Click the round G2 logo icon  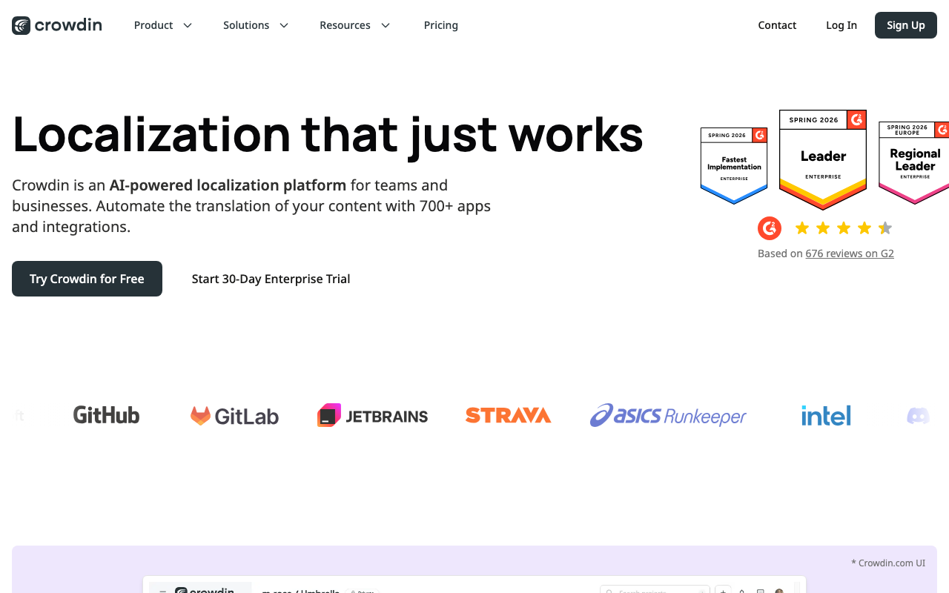(770, 228)
